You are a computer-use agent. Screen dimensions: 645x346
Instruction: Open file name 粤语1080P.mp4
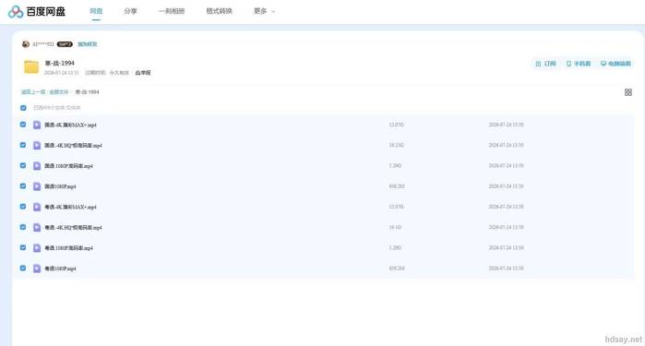point(60,268)
